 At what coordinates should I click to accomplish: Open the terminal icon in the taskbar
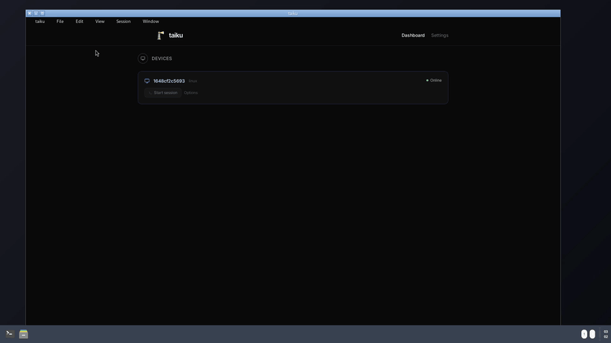pyautogui.click(x=10, y=334)
